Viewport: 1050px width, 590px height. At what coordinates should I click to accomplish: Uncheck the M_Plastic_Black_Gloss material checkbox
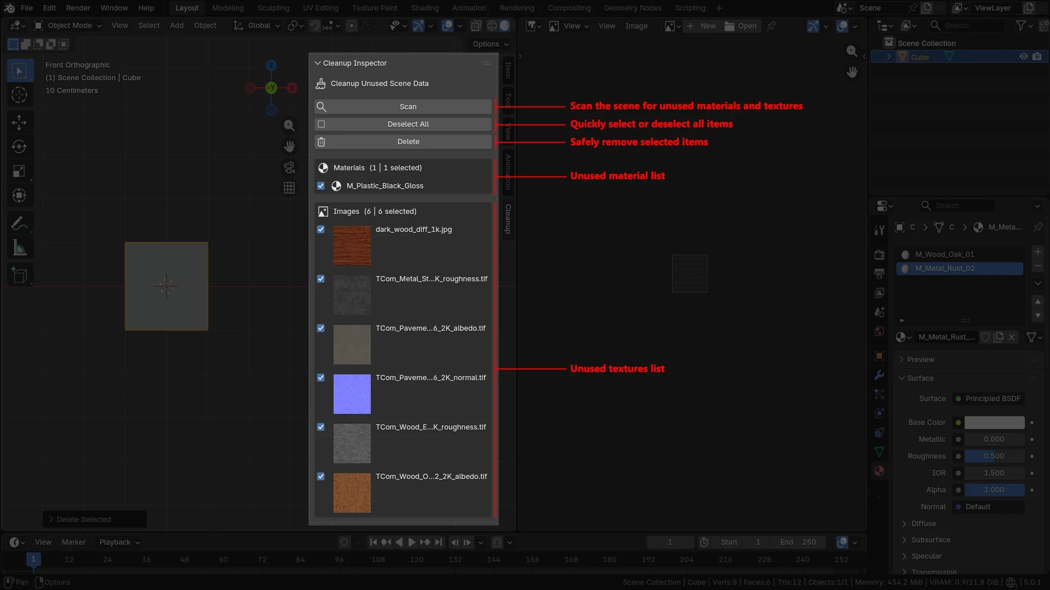pyautogui.click(x=321, y=186)
